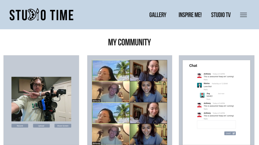Image resolution: width=259 pixels, height=145 pixels.
Task: Open the Gallery page
Action: click(x=158, y=15)
